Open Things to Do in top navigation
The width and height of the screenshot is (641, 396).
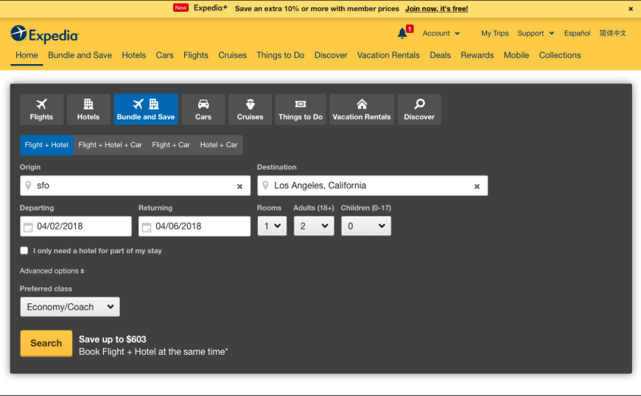pyautogui.click(x=281, y=55)
